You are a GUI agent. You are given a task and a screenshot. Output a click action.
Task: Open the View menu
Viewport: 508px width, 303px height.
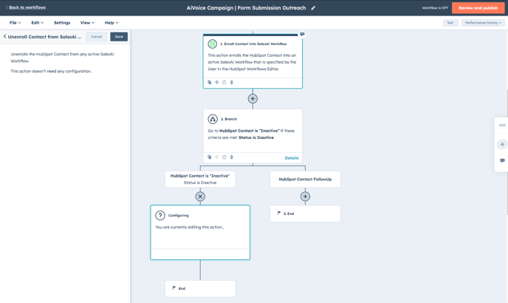87,23
